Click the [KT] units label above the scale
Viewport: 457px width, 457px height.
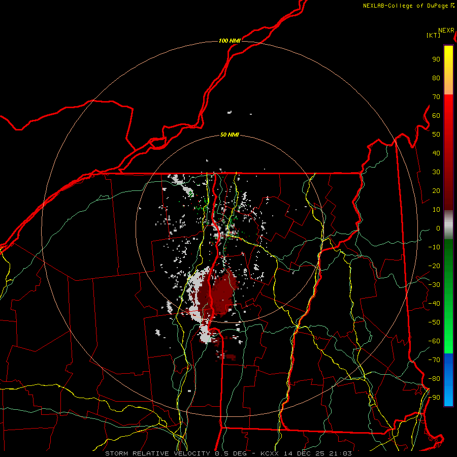[434, 35]
